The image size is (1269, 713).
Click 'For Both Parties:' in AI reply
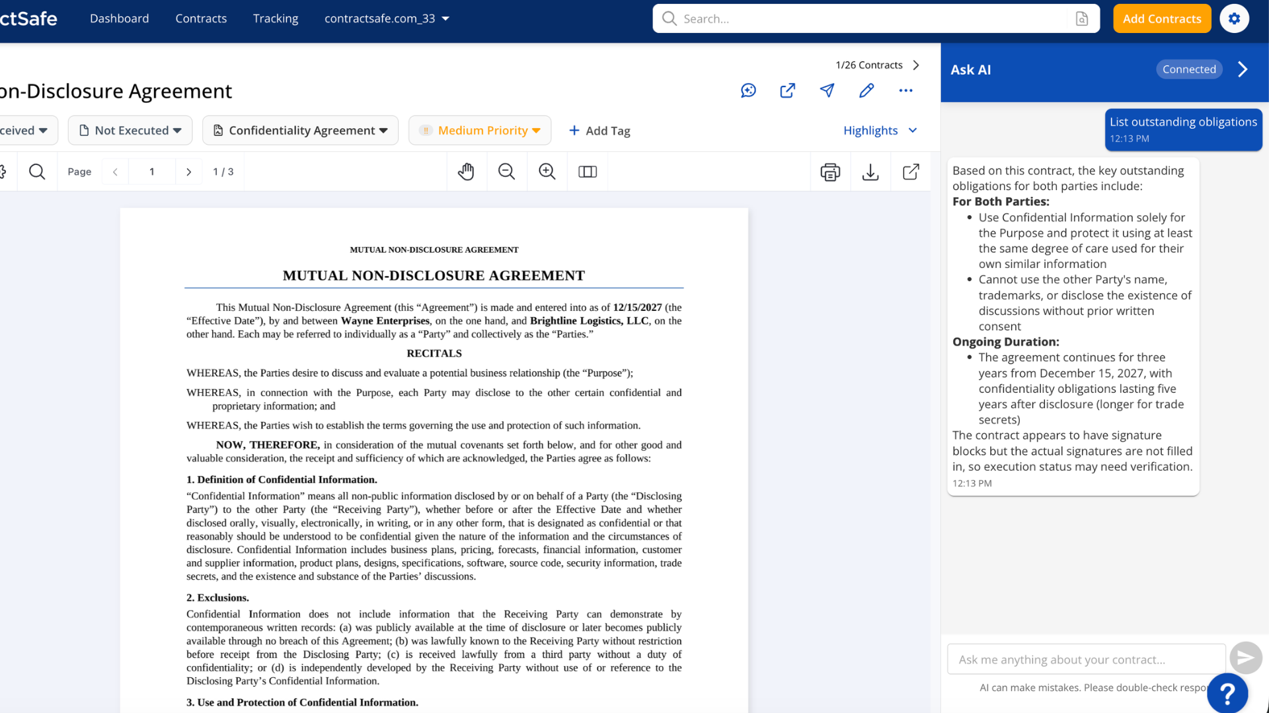tap(1001, 201)
